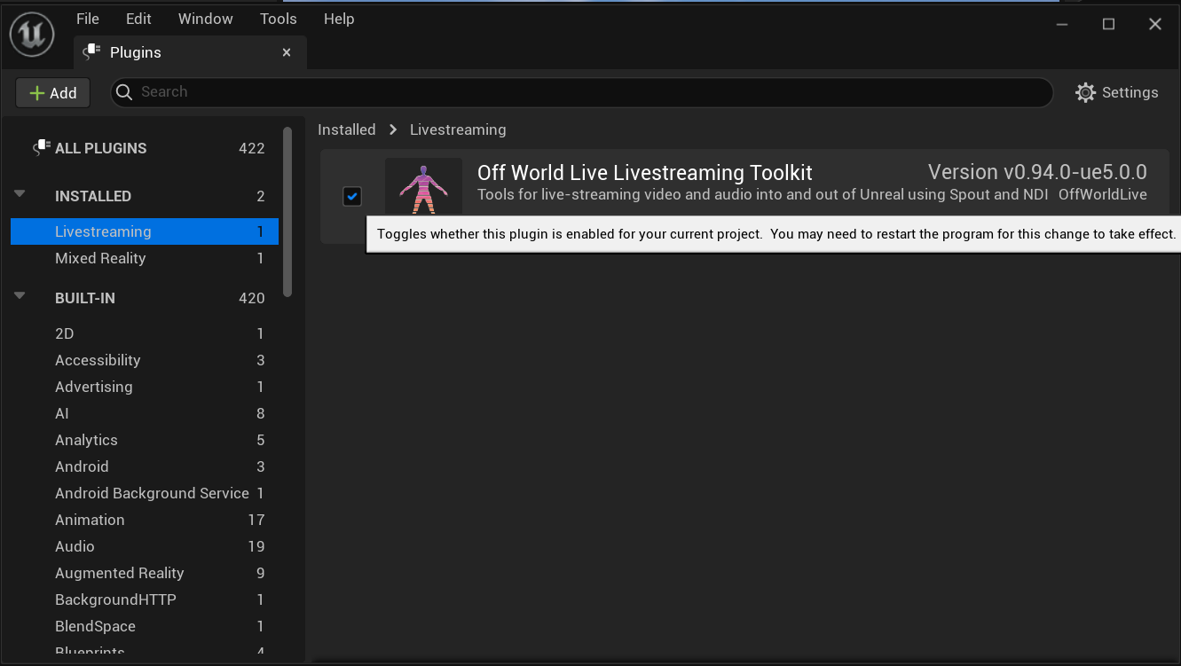Viewport: 1181px width, 666px height.
Task: Click the category list scrollbar
Action: (x=287, y=211)
